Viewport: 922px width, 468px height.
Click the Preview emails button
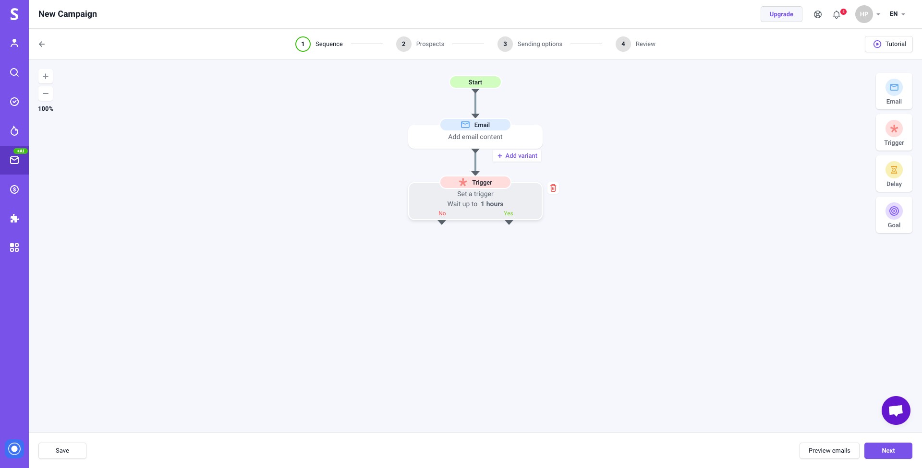(x=829, y=450)
